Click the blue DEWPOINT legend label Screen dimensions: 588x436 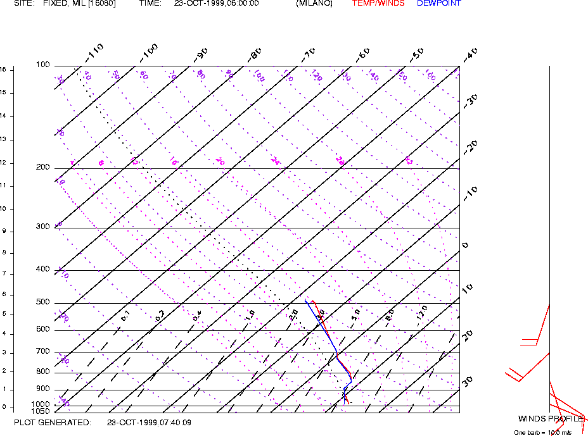(x=438, y=4)
